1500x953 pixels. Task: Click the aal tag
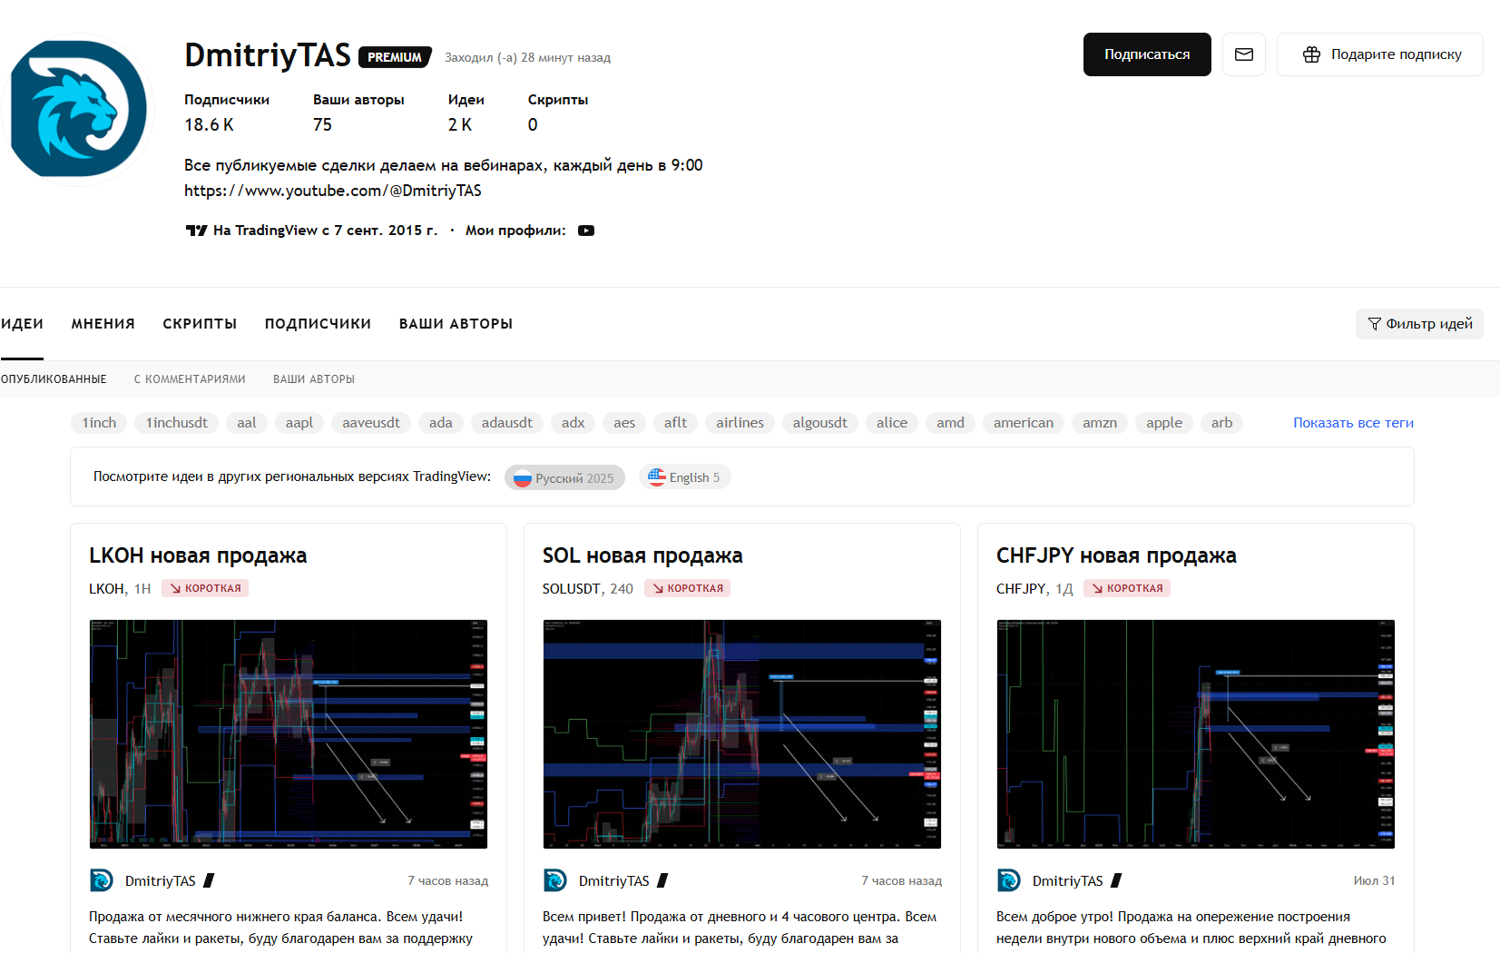(x=247, y=423)
